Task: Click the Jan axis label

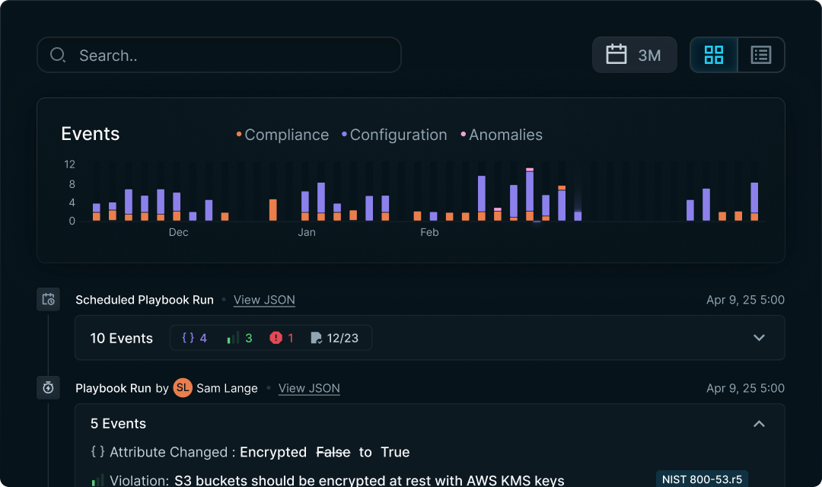Action: point(307,232)
